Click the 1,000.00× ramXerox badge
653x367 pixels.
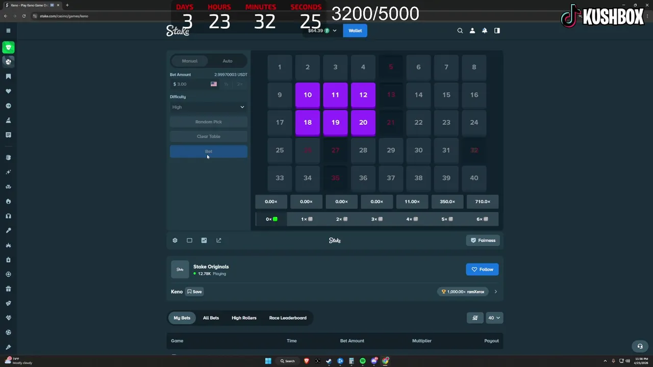[x=463, y=292]
